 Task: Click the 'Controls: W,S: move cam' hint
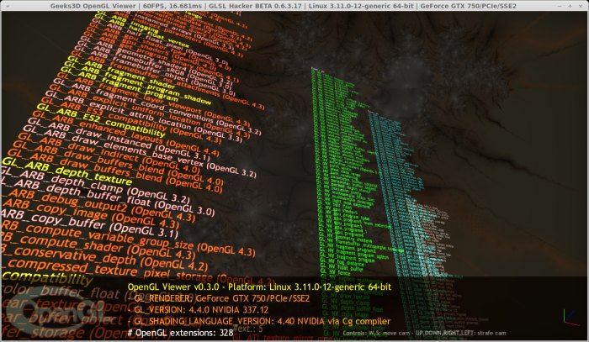(424, 333)
